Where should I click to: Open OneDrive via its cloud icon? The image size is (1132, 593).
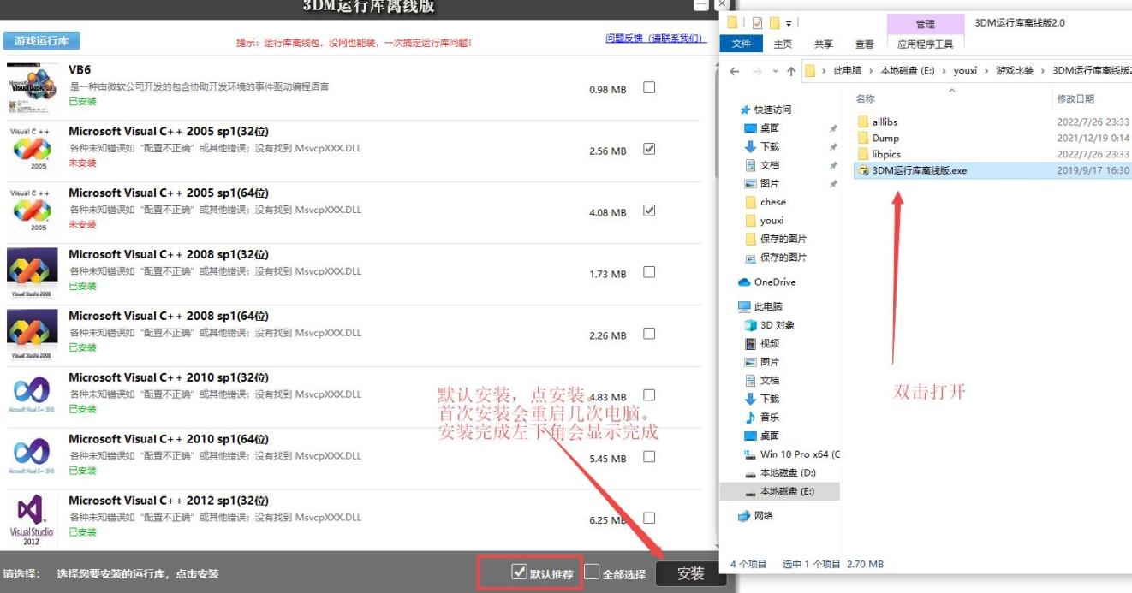coord(744,282)
